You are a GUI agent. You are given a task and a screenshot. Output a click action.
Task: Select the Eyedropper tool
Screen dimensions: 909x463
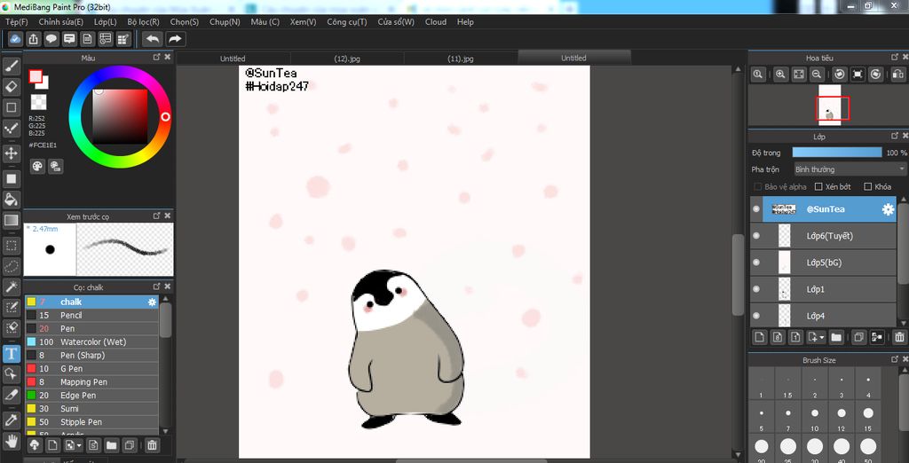(11, 420)
